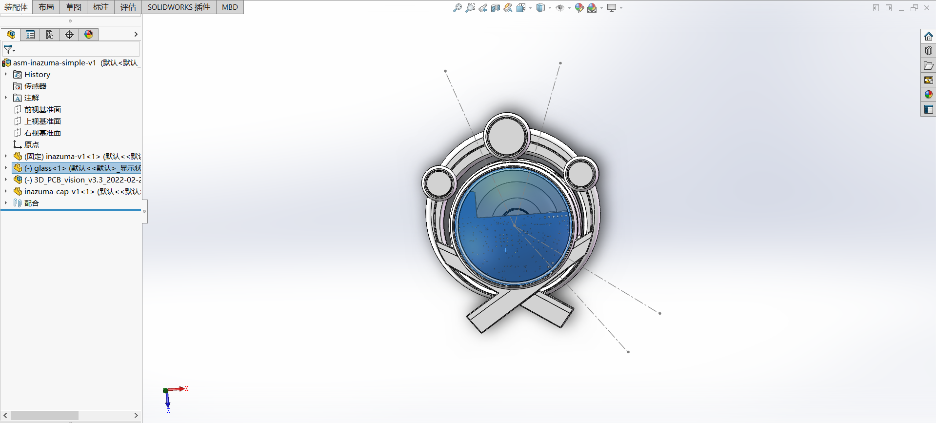Open the File Explorer task pane
Image resolution: width=936 pixels, height=423 pixels.
[928, 65]
